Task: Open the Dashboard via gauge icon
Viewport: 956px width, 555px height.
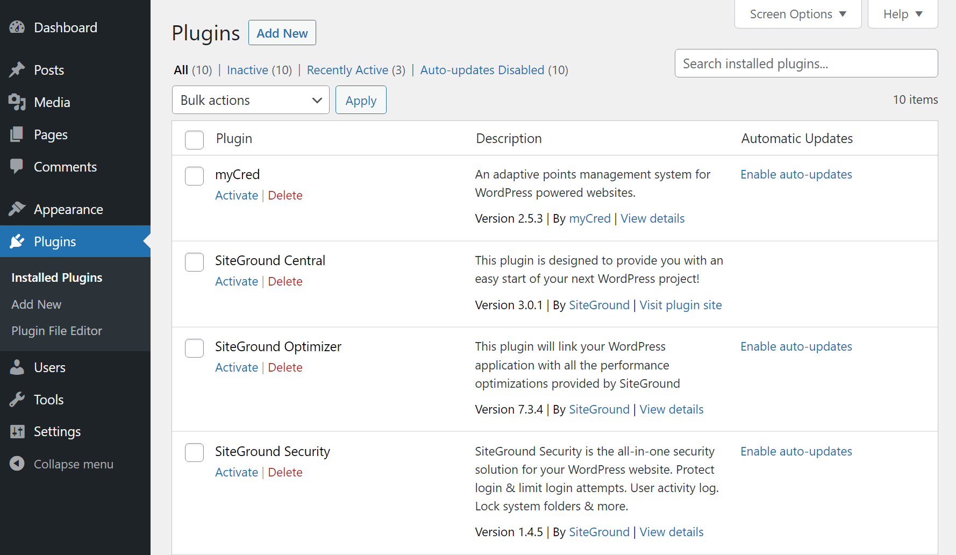Action: [17, 27]
